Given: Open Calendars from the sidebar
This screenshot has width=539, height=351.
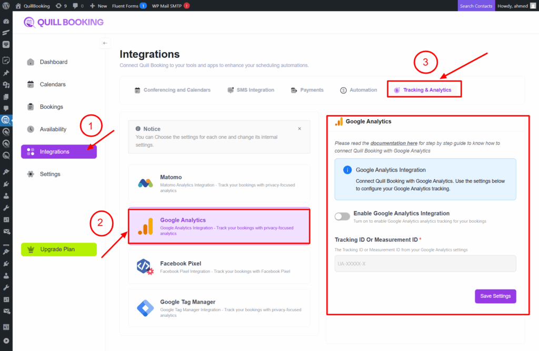Looking at the screenshot, I should pyautogui.click(x=53, y=85).
